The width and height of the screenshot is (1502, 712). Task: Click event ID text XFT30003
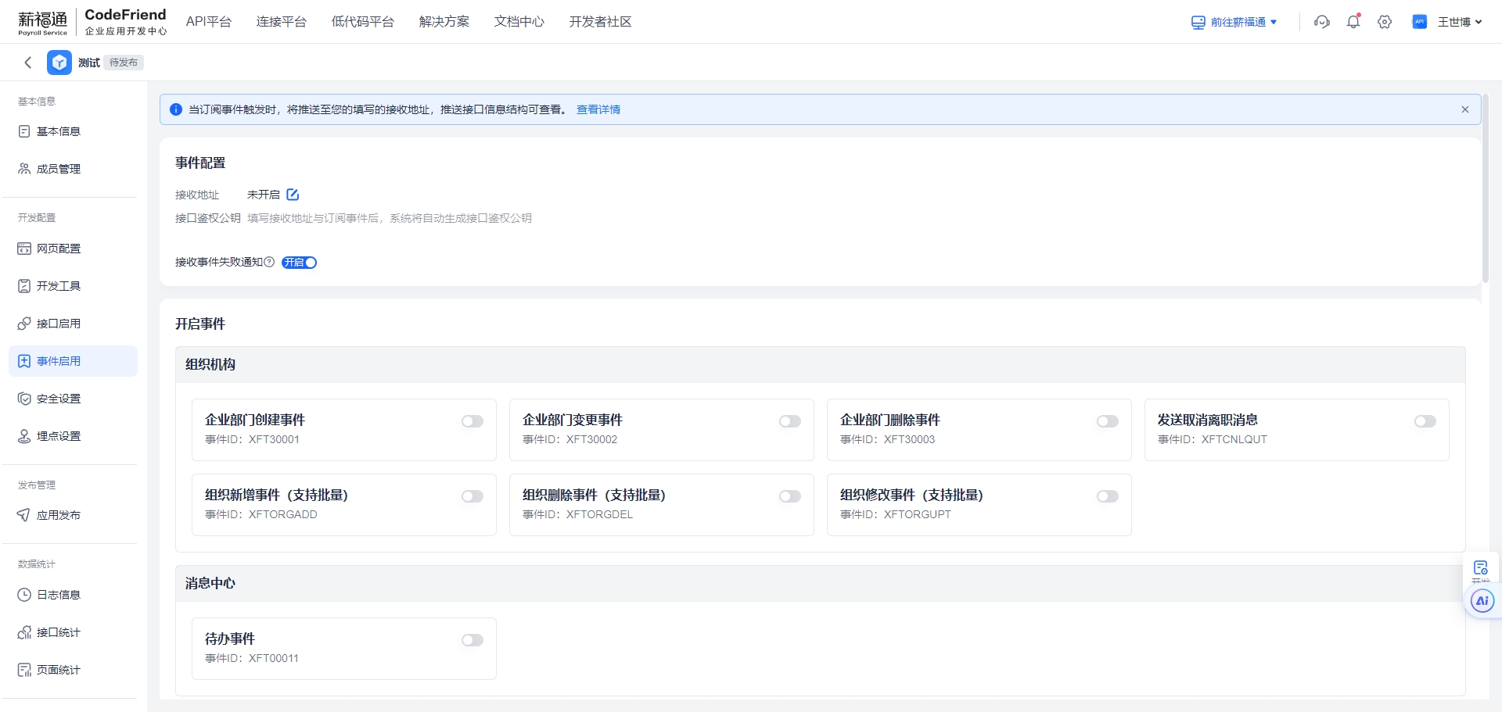909,439
